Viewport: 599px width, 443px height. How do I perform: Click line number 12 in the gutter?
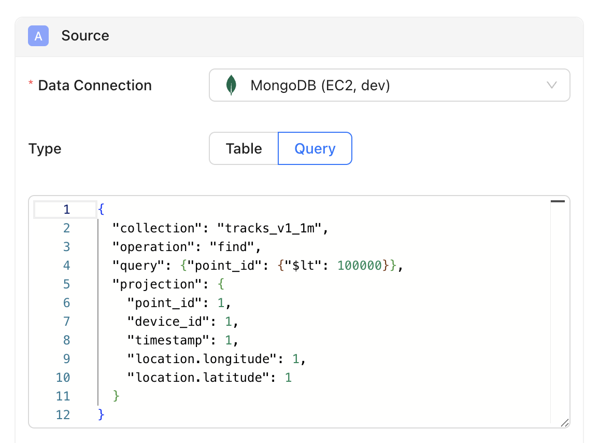pyautogui.click(x=62, y=414)
